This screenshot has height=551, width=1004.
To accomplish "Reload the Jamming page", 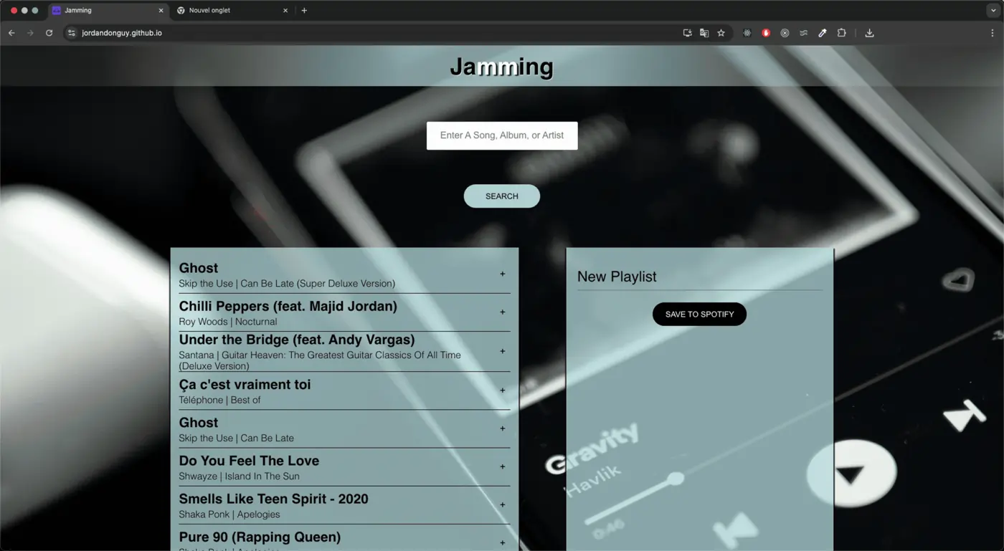I will [49, 33].
